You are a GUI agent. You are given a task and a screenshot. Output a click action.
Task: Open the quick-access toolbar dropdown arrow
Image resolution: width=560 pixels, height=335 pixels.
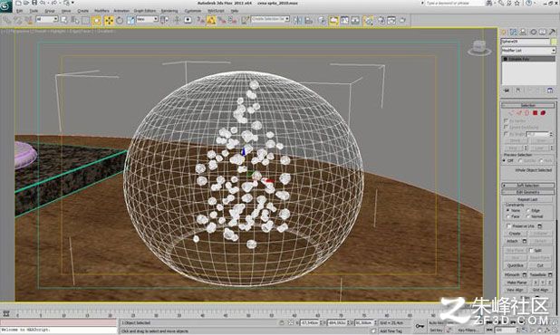[72, 3]
